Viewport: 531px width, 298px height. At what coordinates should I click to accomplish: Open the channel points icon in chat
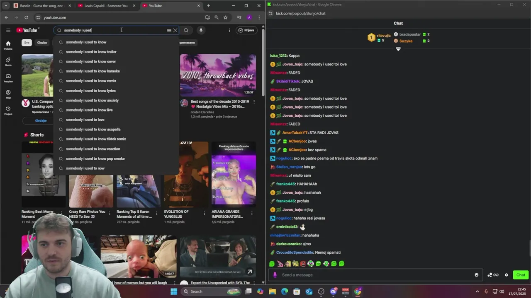pos(493,275)
